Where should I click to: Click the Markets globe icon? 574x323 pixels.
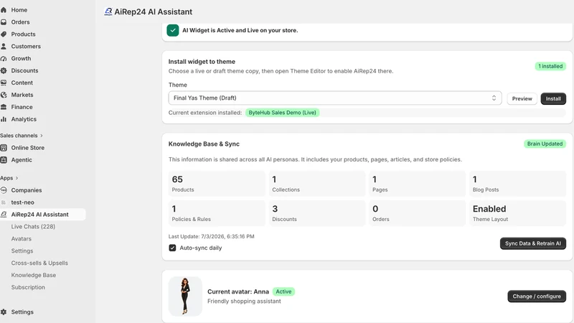coord(4,95)
